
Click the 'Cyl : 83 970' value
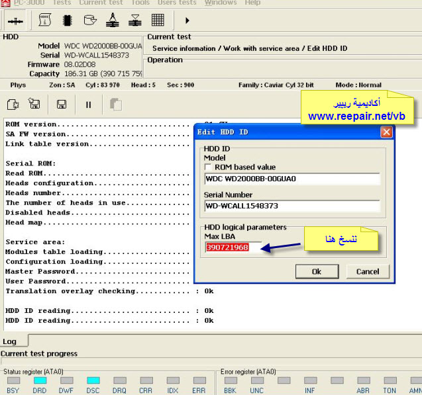coord(103,85)
